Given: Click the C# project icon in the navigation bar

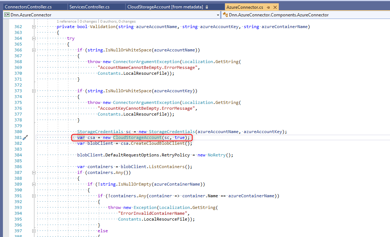Looking at the screenshot, I should [6, 15].
